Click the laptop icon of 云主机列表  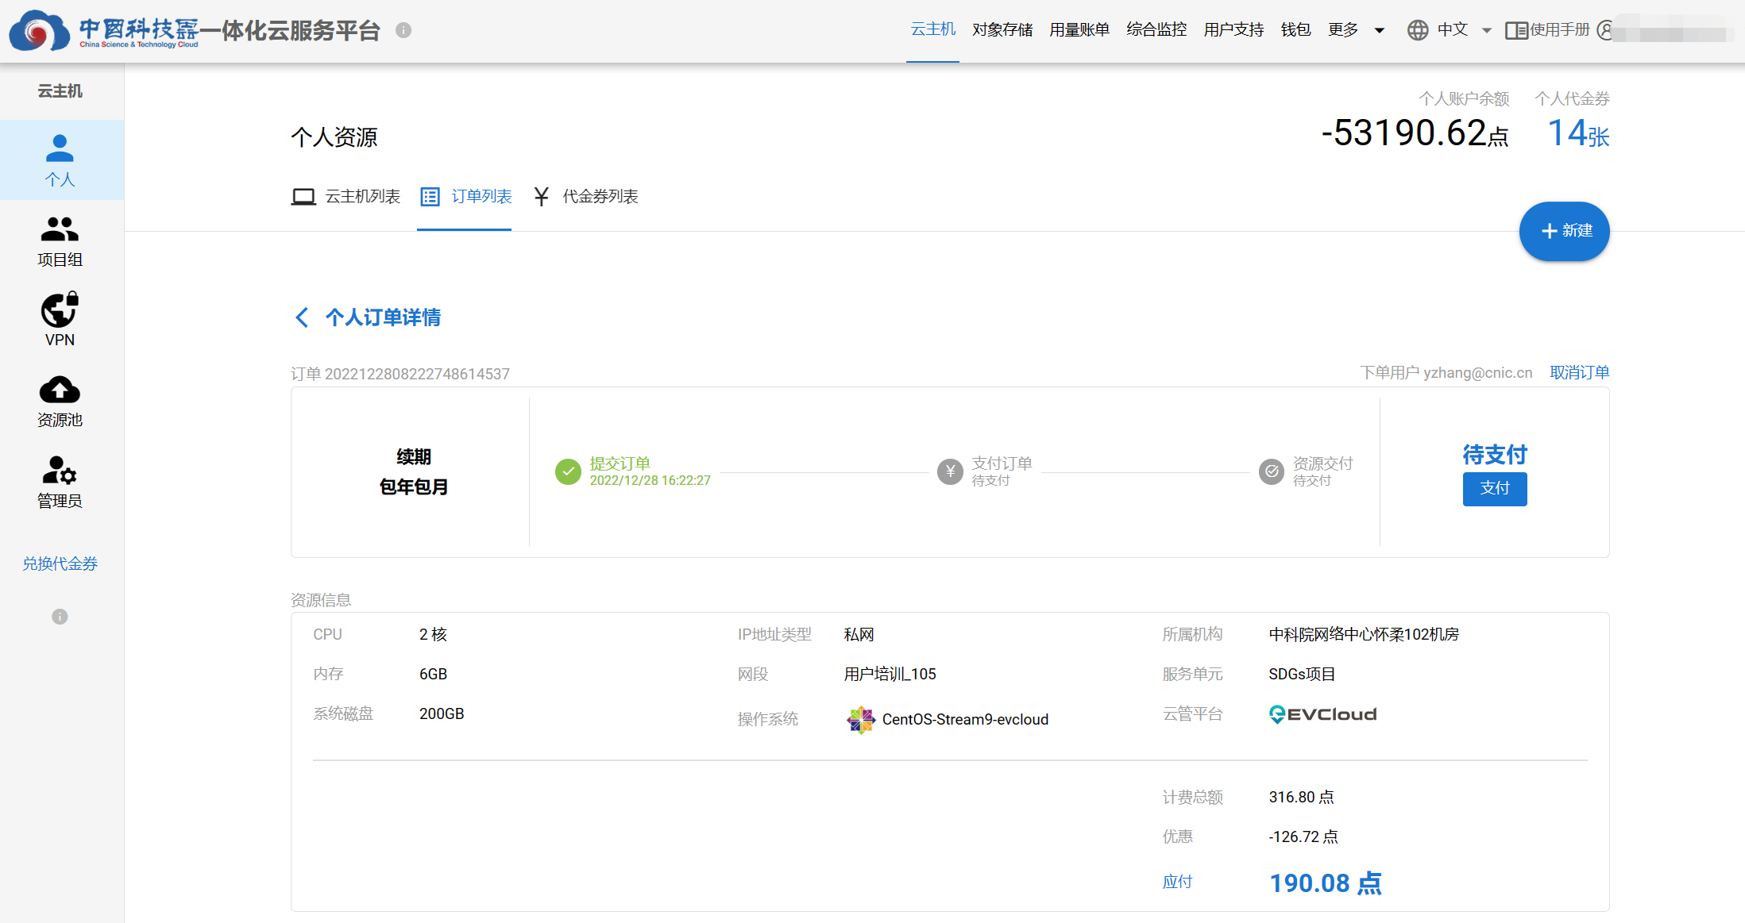303,197
